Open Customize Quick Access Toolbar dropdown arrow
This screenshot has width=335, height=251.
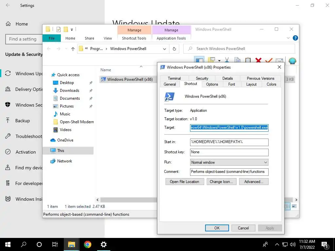click(x=72, y=30)
